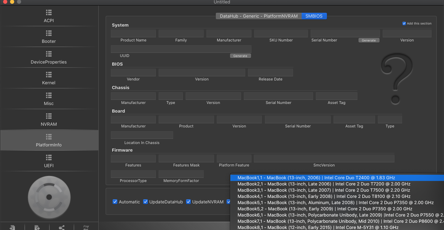Screen dimensions: 444x230
Task: Switch to DataHub - Generic - PlatformNVRAM tab
Action: (258, 16)
